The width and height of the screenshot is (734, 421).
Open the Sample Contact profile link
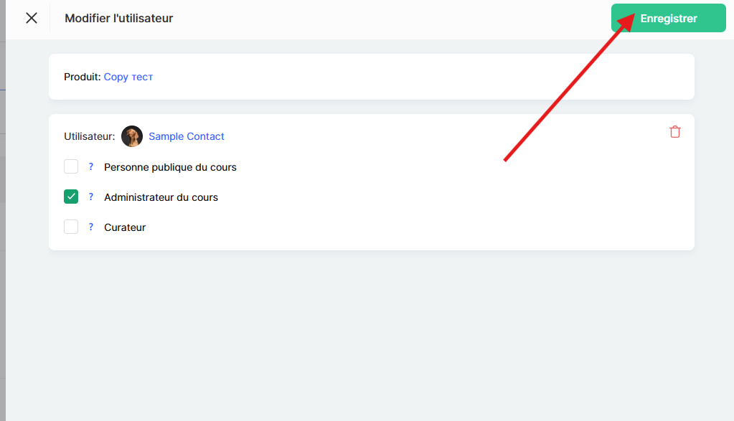(187, 136)
